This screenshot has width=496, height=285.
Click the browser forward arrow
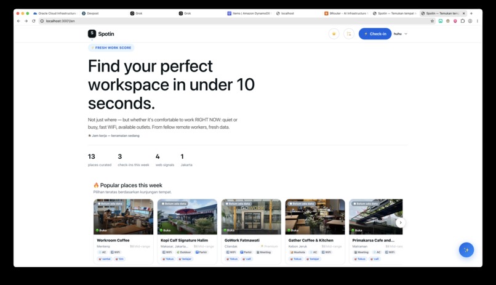point(26,21)
